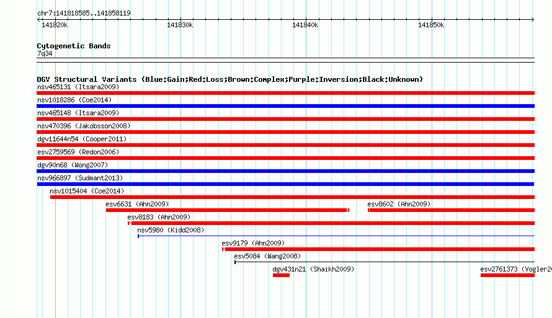Click the 141850k ruler label
The image size is (552, 318).
pyautogui.click(x=431, y=25)
